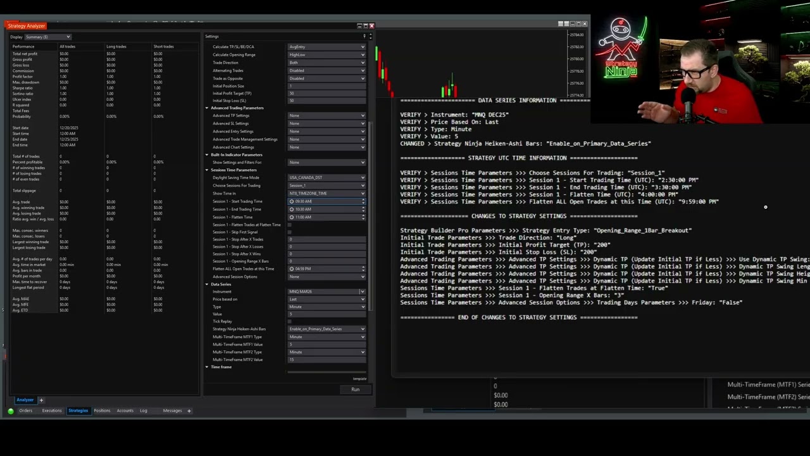Collapse the Time frame section
The height and width of the screenshot is (456, 810).
(x=206, y=367)
